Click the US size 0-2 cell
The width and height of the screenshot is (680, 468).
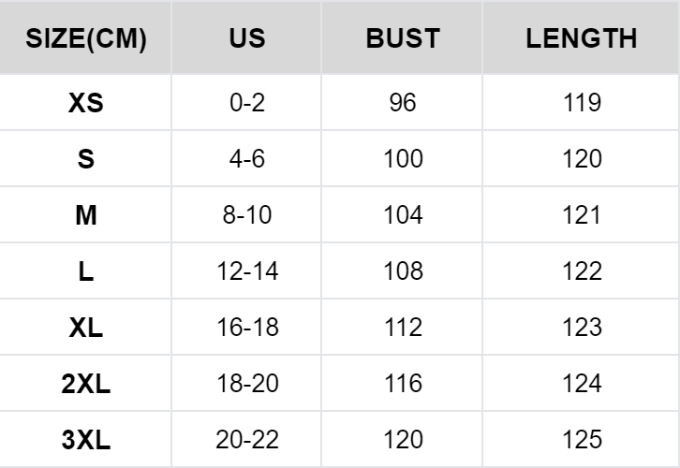(247, 103)
